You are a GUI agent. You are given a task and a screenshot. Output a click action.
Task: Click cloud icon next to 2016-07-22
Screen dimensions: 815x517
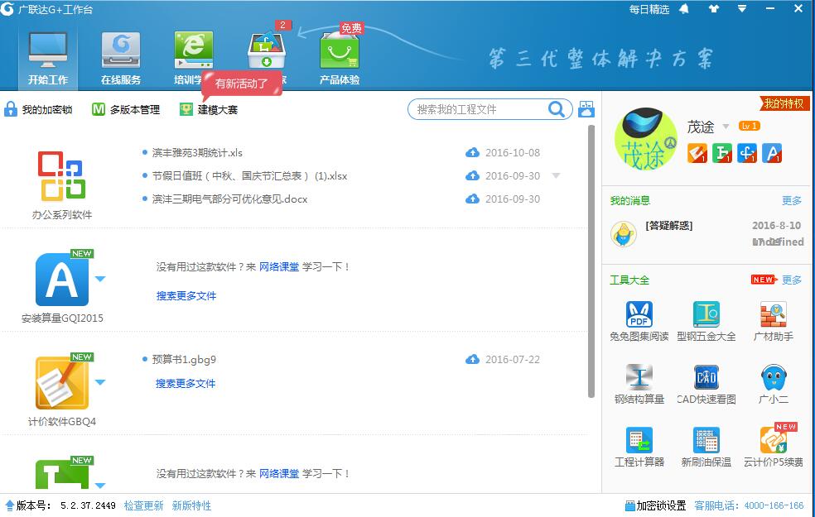(x=472, y=359)
